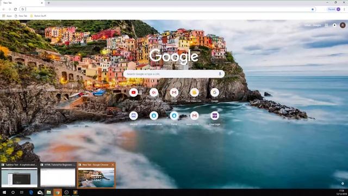Open the customize page gear icon

tap(343, 183)
